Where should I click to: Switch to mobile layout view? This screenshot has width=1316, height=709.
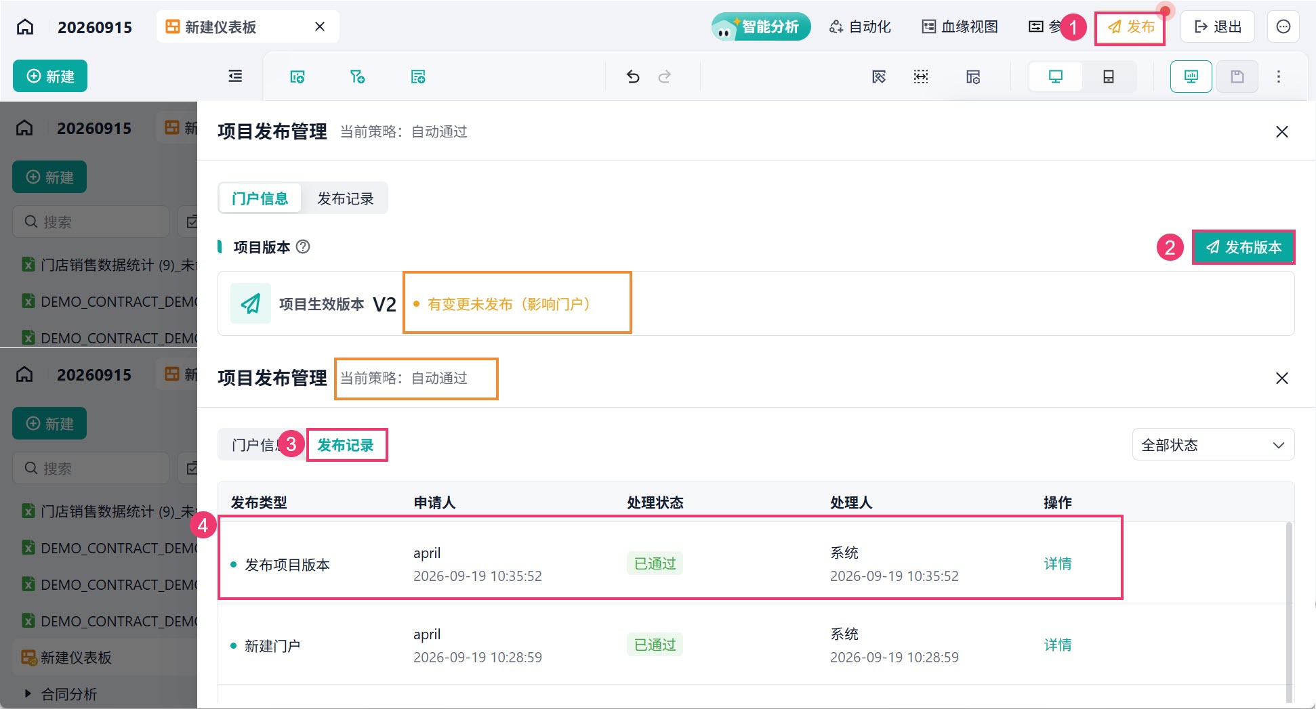[1109, 77]
